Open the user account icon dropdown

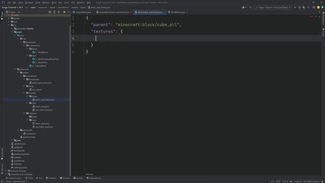pyautogui.click(x=244, y=7)
